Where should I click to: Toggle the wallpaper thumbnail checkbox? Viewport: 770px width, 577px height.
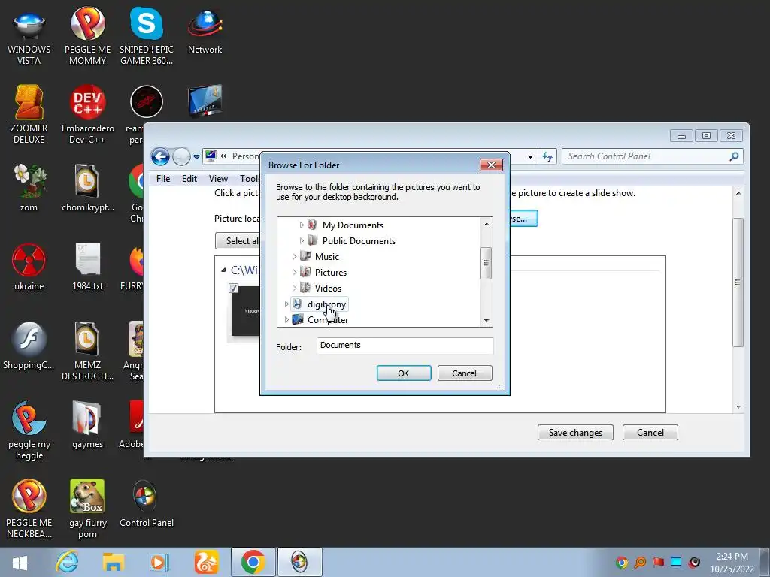point(234,288)
